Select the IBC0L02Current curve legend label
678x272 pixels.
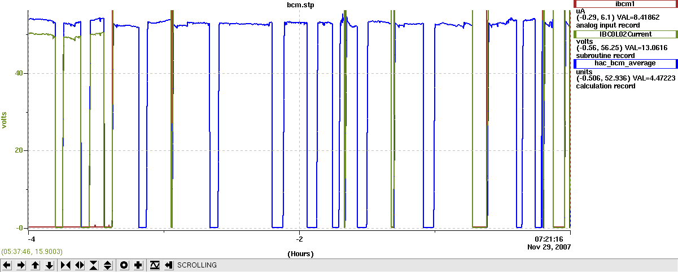tap(625, 34)
